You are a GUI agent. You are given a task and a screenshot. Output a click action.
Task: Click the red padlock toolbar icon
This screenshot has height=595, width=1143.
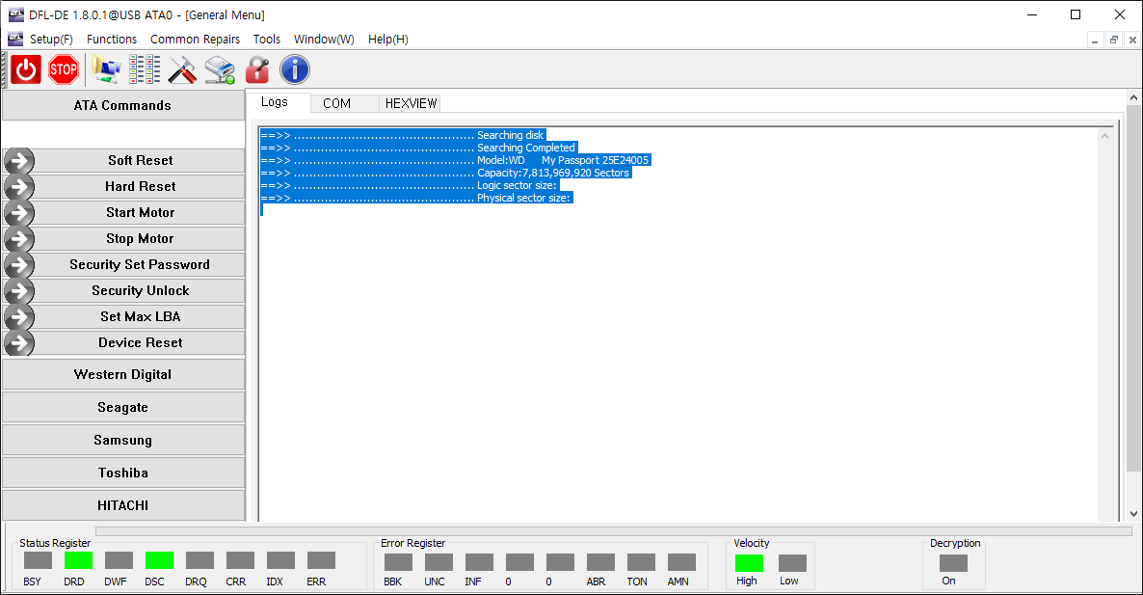(256, 70)
